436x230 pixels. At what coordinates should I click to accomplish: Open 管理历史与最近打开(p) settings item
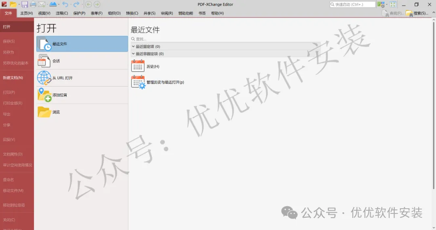pos(158,82)
